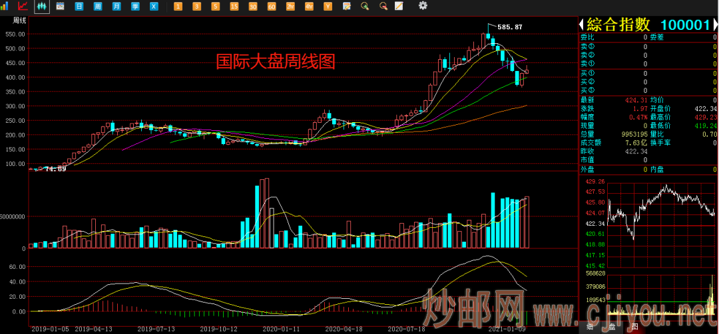Click the orange Y period button

[x=327, y=6]
